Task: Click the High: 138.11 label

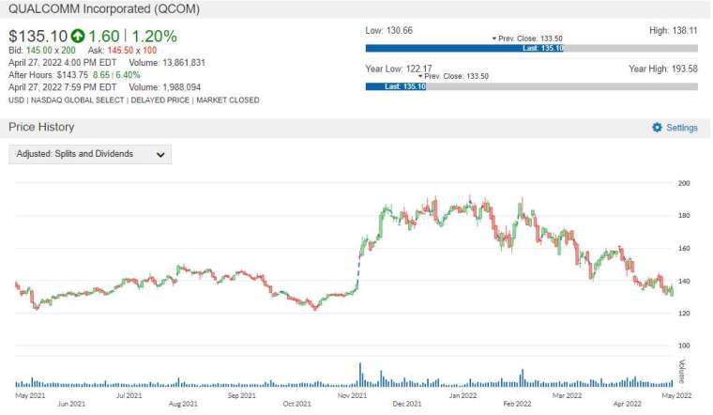Action: [x=674, y=30]
